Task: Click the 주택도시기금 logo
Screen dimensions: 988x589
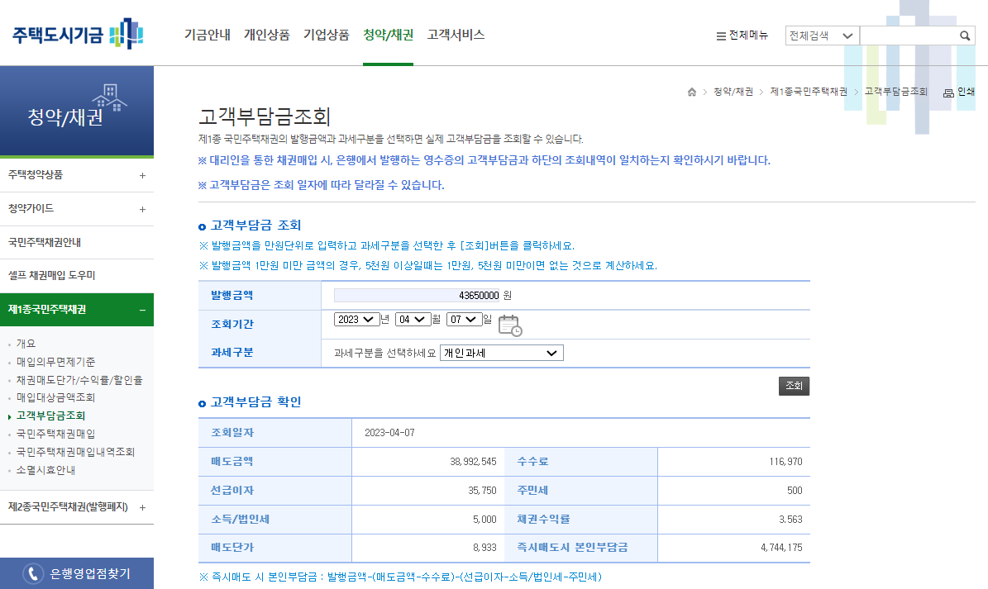Action: [74, 35]
